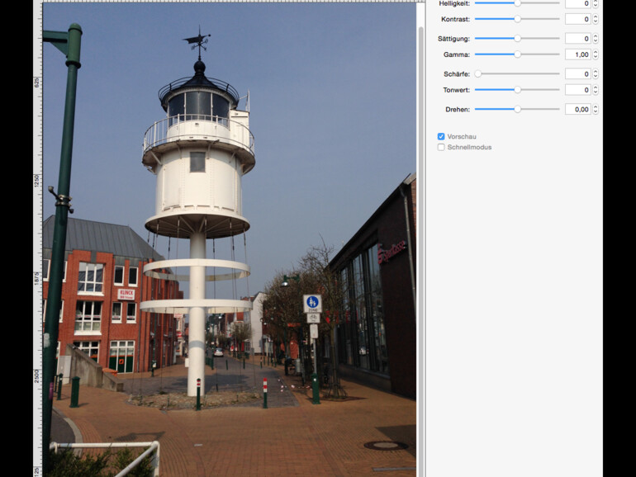Adjust the Sättigung slider
The height and width of the screenshot is (477, 636).
point(517,39)
